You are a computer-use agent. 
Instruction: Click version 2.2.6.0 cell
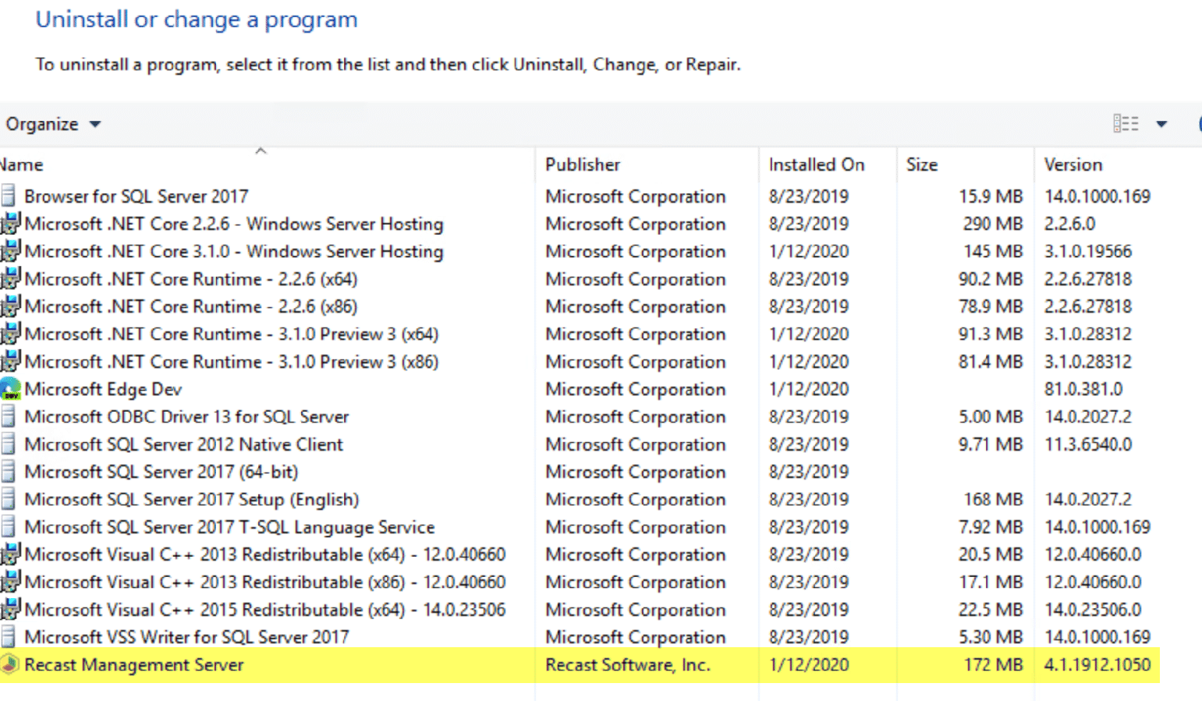coord(1070,224)
